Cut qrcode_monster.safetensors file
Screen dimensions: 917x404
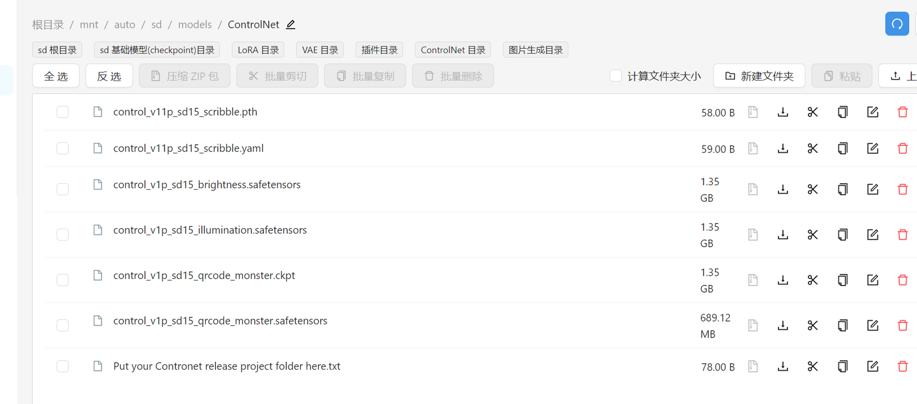812,325
